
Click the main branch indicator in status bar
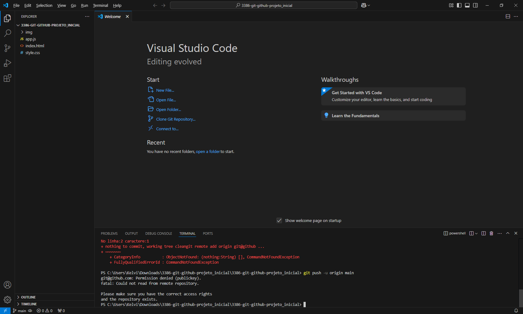tap(19, 311)
